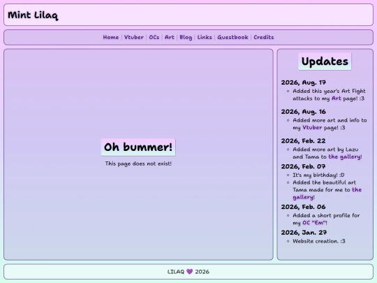This screenshot has width=377, height=283.
Task: Click the 'Website creation. :3' entry
Action: coord(319,241)
